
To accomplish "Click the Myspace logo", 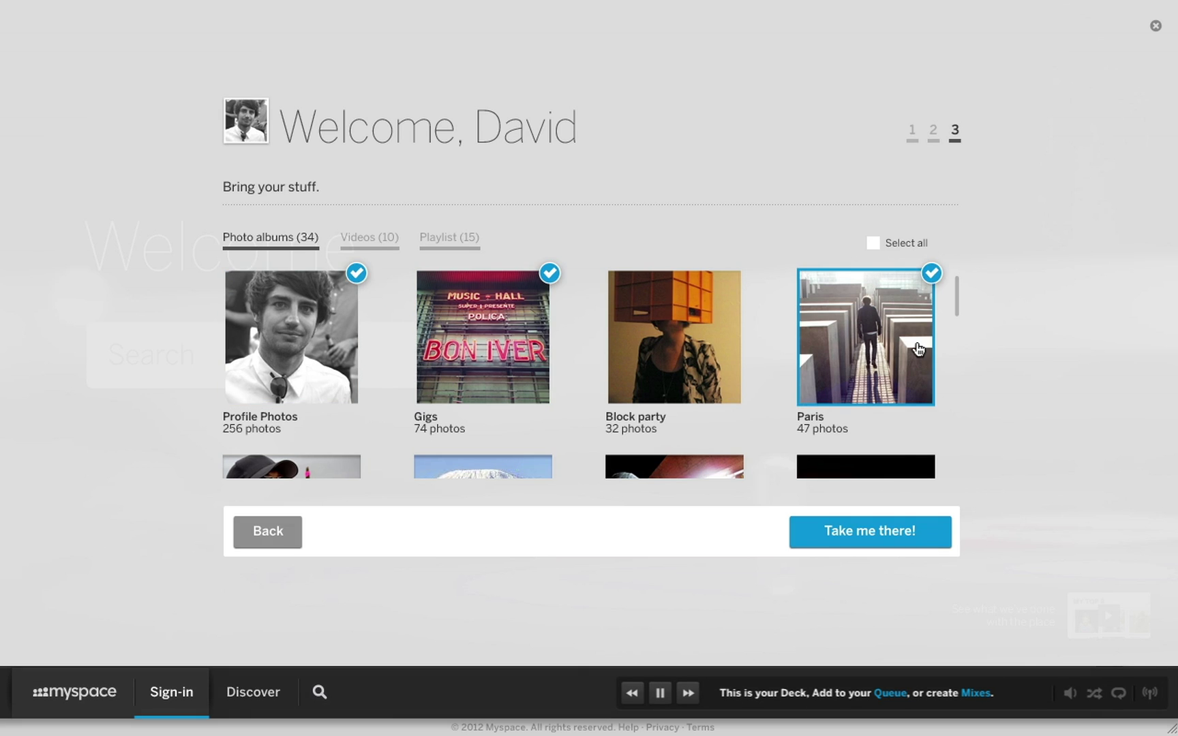I will pyautogui.click(x=75, y=692).
